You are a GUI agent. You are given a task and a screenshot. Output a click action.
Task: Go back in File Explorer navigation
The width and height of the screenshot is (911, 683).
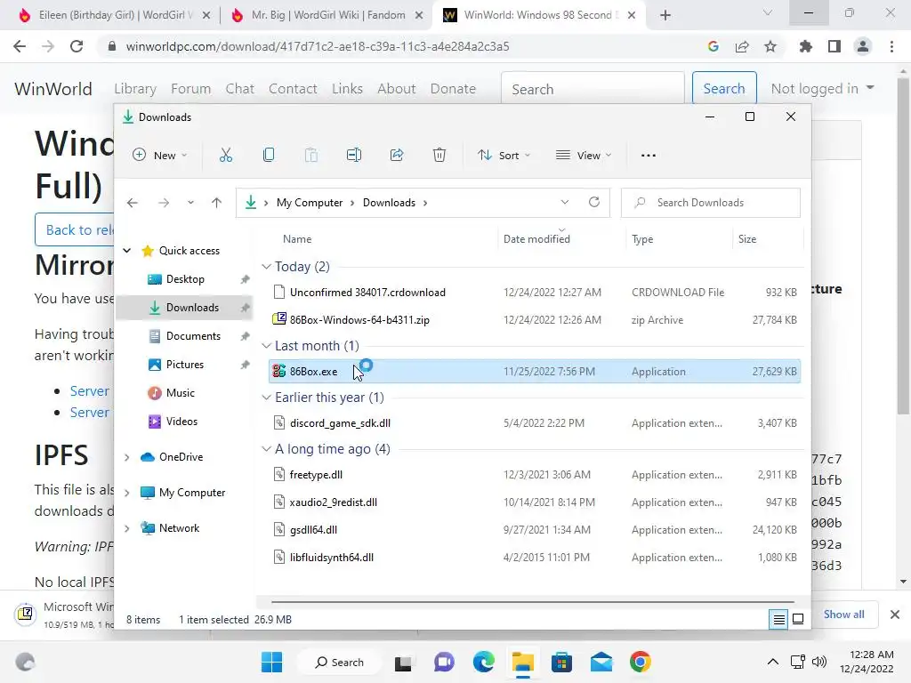[133, 203]
